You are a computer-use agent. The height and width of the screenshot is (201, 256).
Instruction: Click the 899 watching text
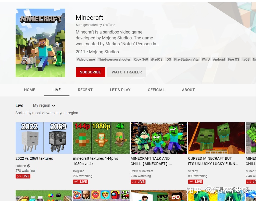198,176
